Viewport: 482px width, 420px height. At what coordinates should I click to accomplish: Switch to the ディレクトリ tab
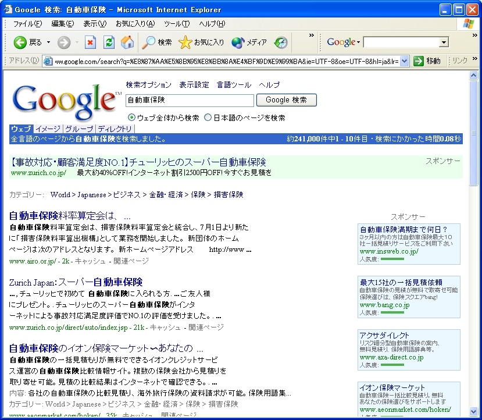(115, 129)
